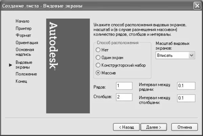Click the 'Конец' wizard step
Image resolution: width=203 pixels, height=136 pixels.
(21, 81)
